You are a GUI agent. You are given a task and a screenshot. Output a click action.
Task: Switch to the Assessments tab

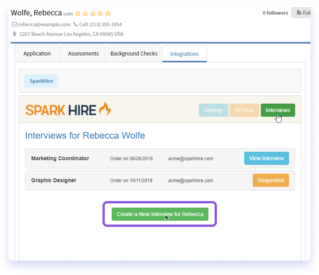click(83, 54)
